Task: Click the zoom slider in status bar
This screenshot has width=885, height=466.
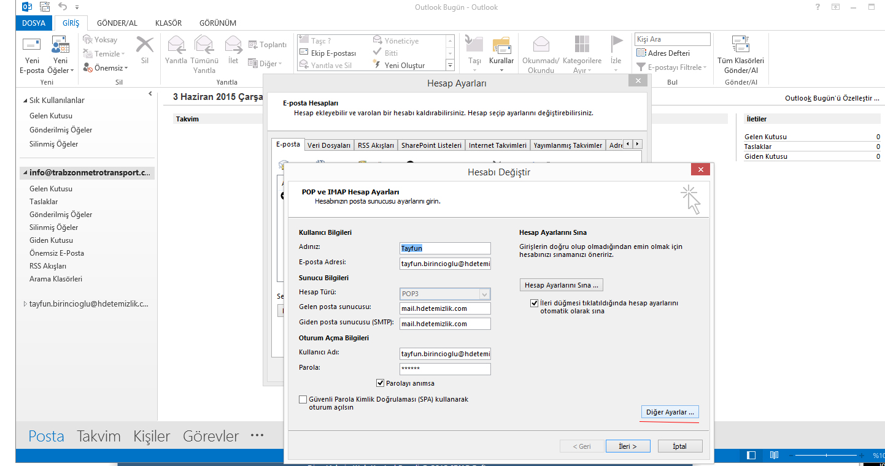Action: [826, 456]
